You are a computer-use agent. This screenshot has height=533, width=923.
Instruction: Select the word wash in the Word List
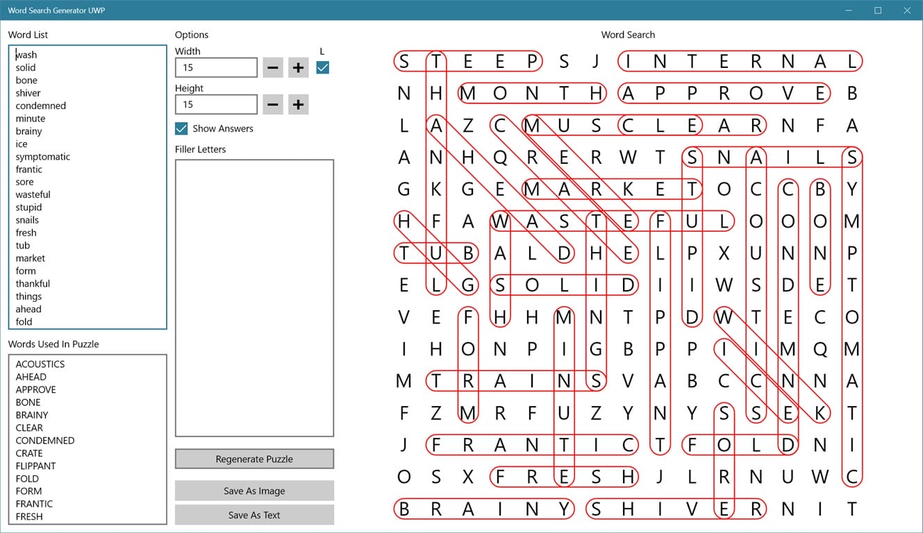click(x=26, y=54)
